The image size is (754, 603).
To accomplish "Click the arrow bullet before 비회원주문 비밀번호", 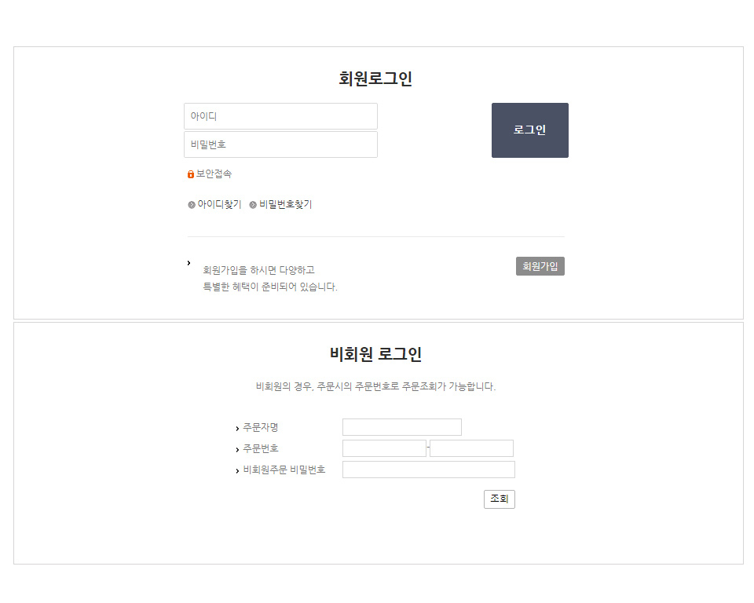I will (237, 471).
